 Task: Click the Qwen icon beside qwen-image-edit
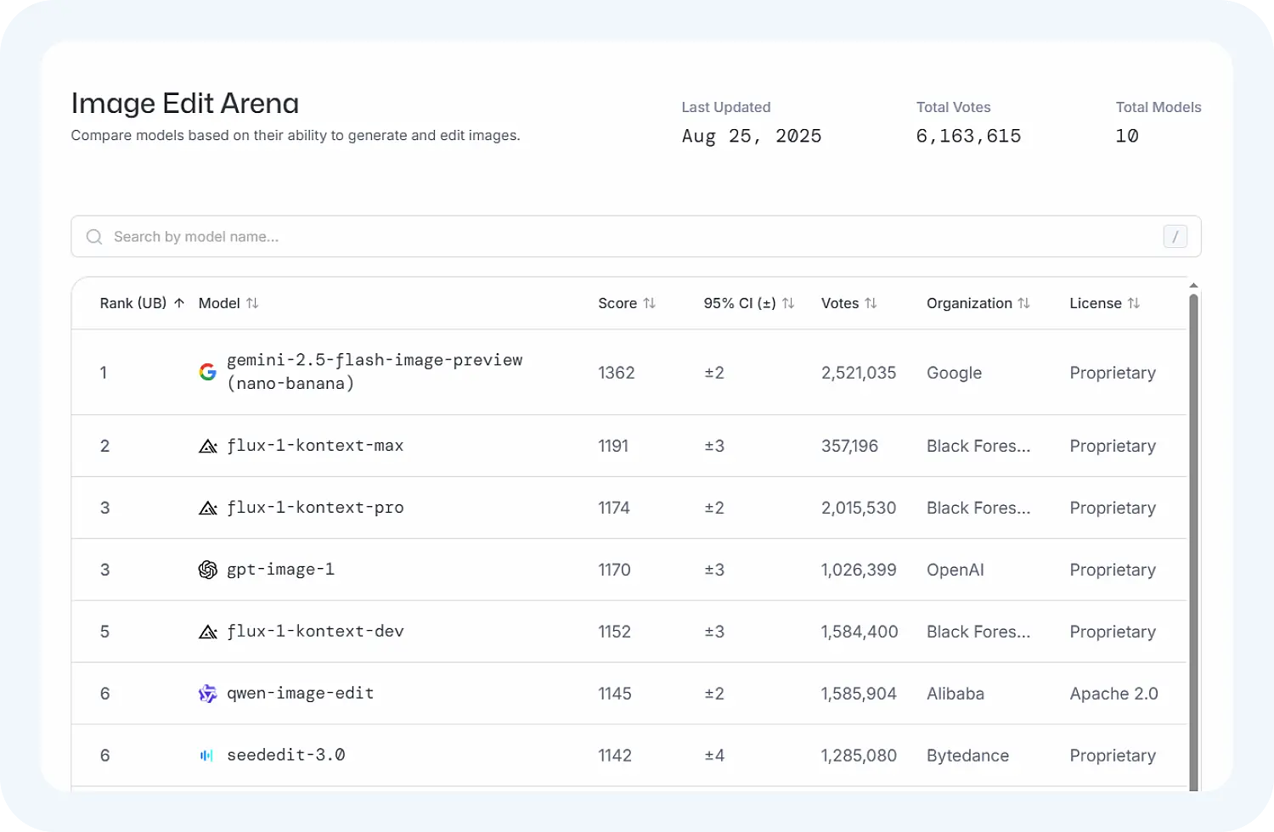coord(207,694)
